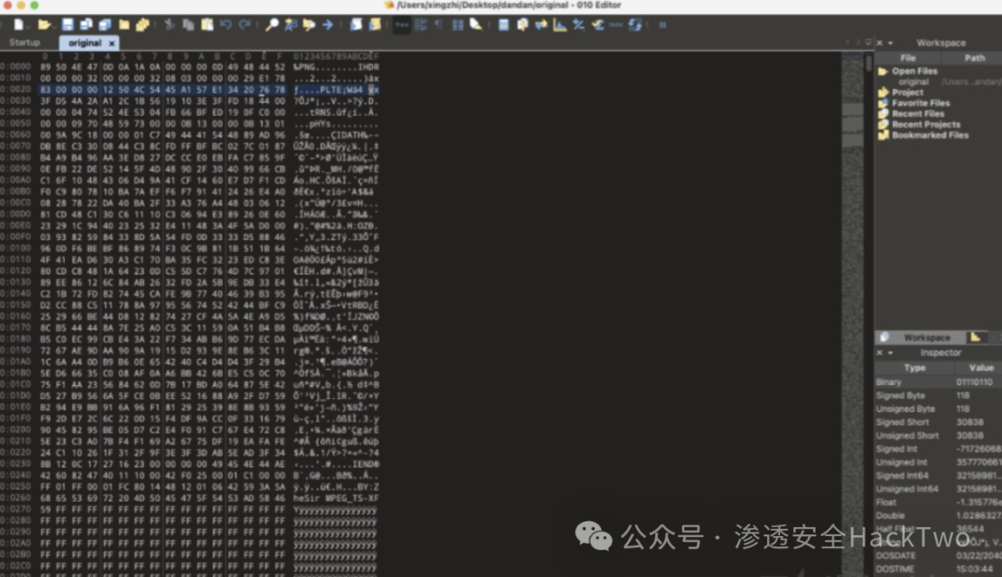Screen dimensions: 1002x577
Task: Select original under Open Files
Action: tap(913, 82)
